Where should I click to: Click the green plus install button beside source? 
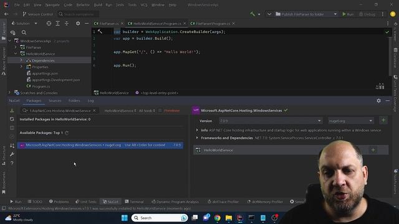click(383, 121)
